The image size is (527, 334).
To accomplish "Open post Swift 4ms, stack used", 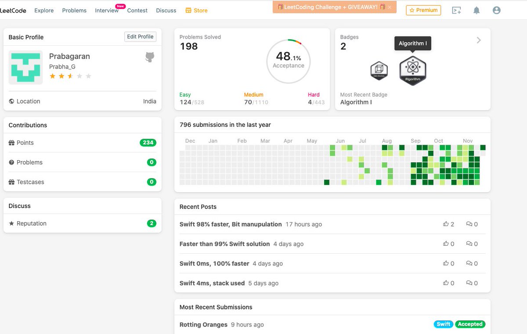I will point(212,284).
